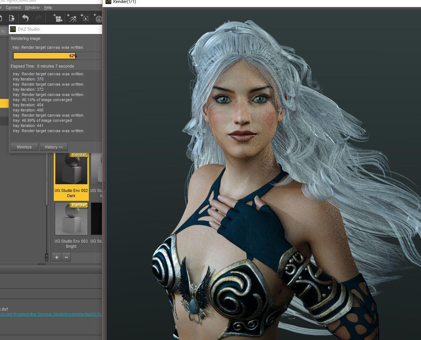Click the Export file icon in toolbar
Viewport: 421px width, 340px height.
(x=12, y=18)
